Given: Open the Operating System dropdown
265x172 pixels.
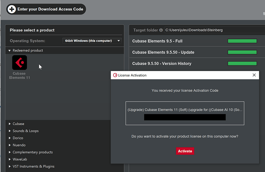Looking at the screenshot, I should (x=92, y=41).
